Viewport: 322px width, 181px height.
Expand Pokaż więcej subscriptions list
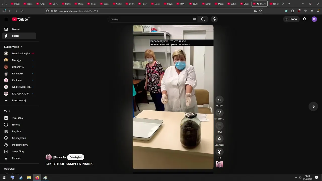[x=19, y=100]
